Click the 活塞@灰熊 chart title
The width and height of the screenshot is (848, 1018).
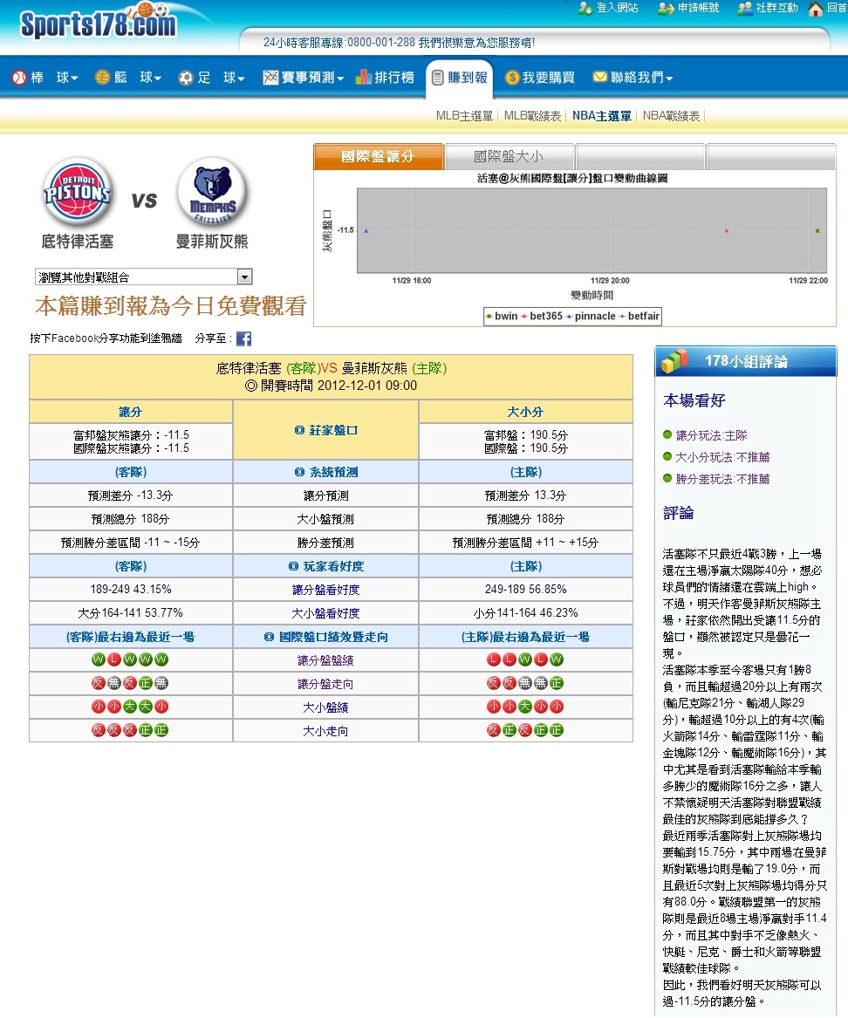572,178
